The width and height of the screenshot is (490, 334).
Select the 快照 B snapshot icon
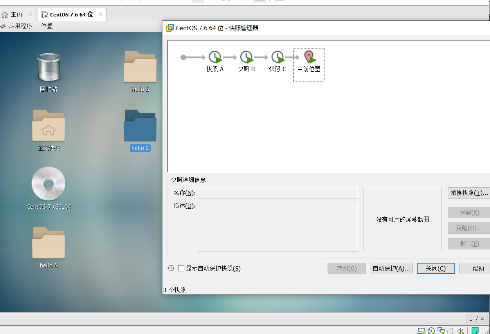(247, 57)
